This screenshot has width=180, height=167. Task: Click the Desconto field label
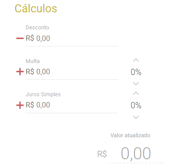tap(37, 27)
